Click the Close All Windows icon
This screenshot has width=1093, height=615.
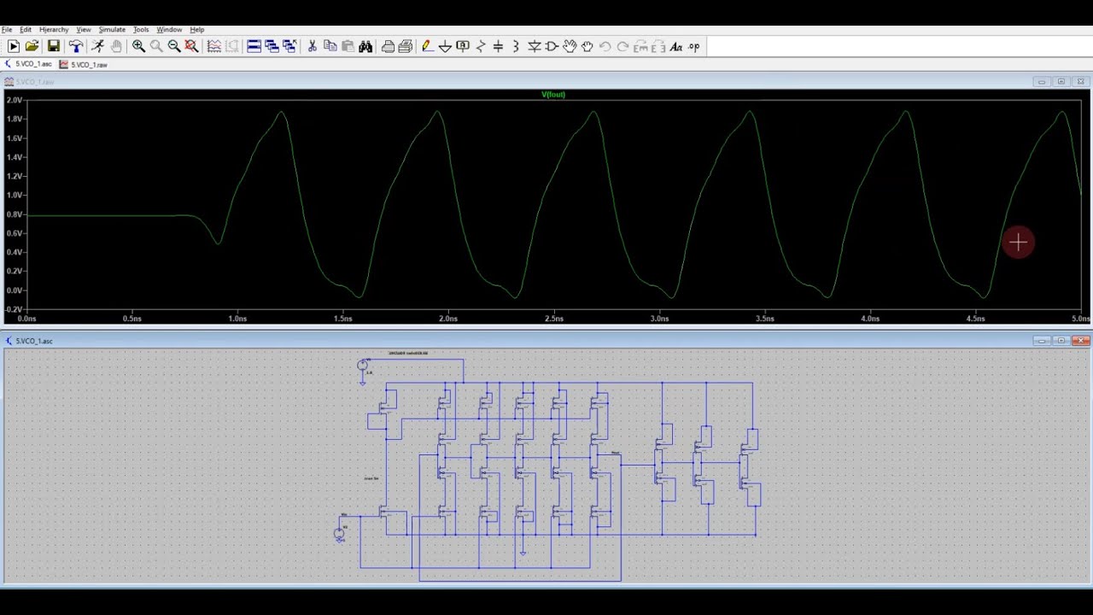(x=289, y=46)
